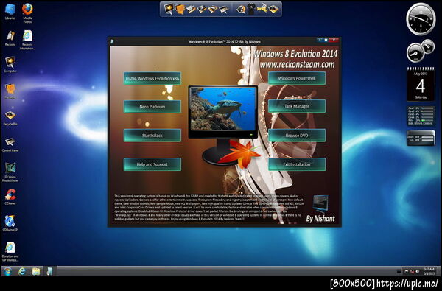This screenshot has width=442, height=291.
Task: Click the network status tray icon
Action: click(x=412, y=272)
